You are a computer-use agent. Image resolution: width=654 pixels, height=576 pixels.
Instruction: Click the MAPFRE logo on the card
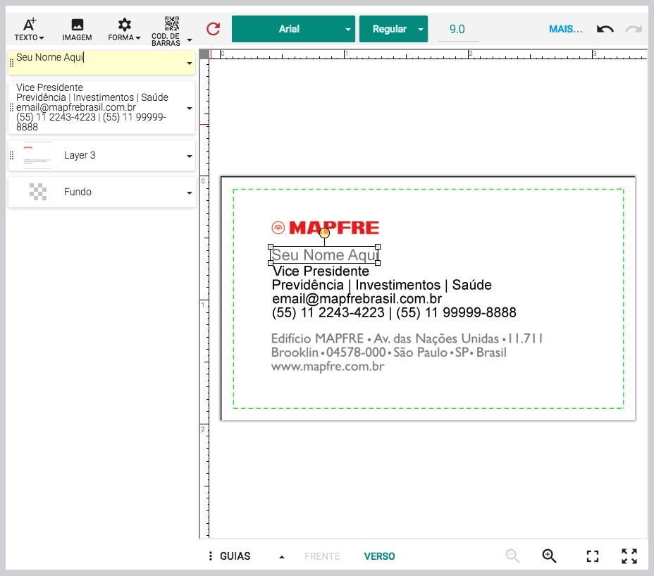(x=326, y=228)
